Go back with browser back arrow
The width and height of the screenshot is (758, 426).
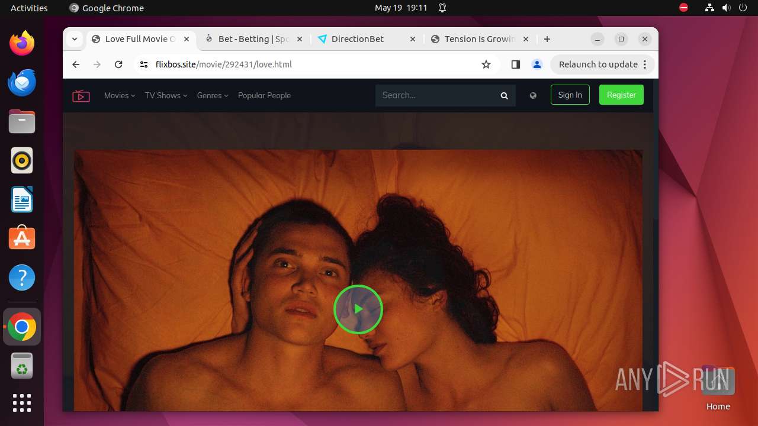[x=76, y=64]
